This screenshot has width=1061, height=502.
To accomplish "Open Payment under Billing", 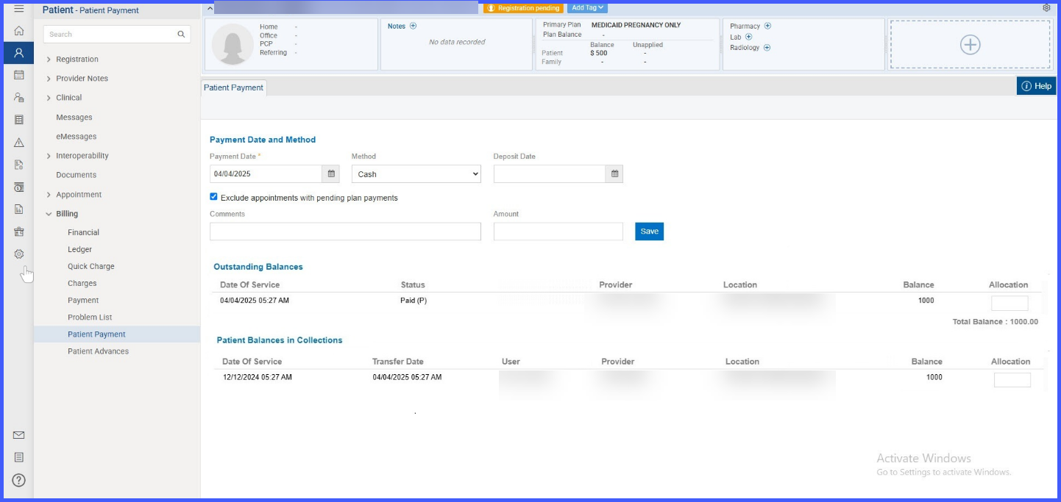I will click(x=83, y=300).
